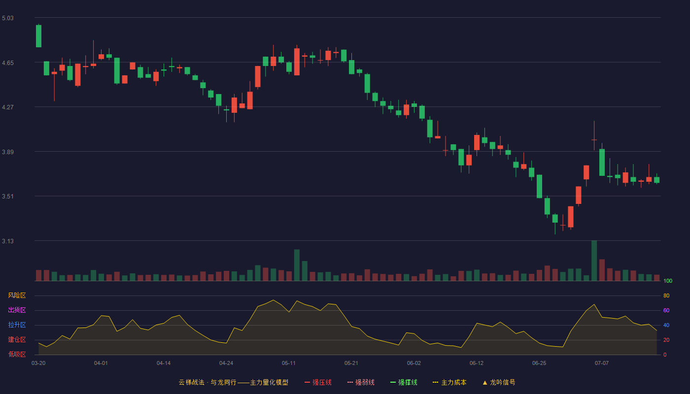The image size is (690, 394).
Task: Click the 06-12 date label
Action: (x=477, y=363)
